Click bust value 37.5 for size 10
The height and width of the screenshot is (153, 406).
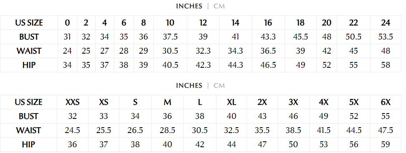(x=170, y=37)
